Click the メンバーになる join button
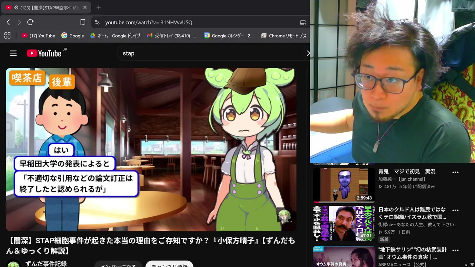The image size is (475, 267). [118, 264]
